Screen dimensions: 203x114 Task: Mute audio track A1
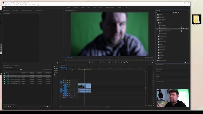tap(70, 89)
